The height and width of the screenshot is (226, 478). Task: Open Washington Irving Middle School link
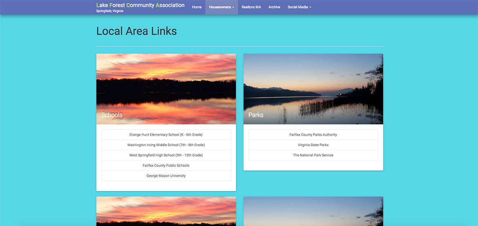pos(166,145)
